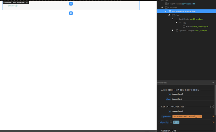Select Button card1_collapse_Btn in tree
This screenshot has height=132, width=216.
[197, 27]
